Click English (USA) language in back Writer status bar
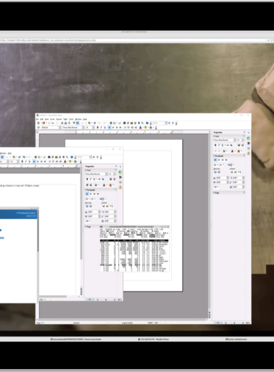Viewport: 274px width, 372px height. point(127,323)
